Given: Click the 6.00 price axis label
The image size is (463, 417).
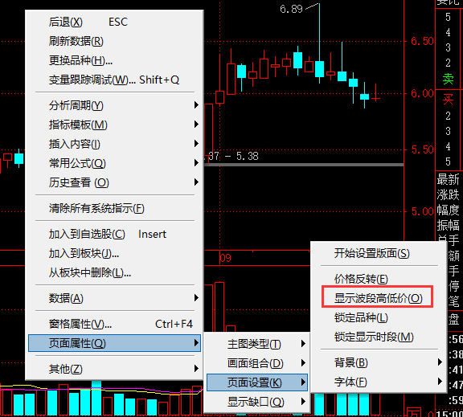Looking at the screenshot, I should (x=422, y=93).
